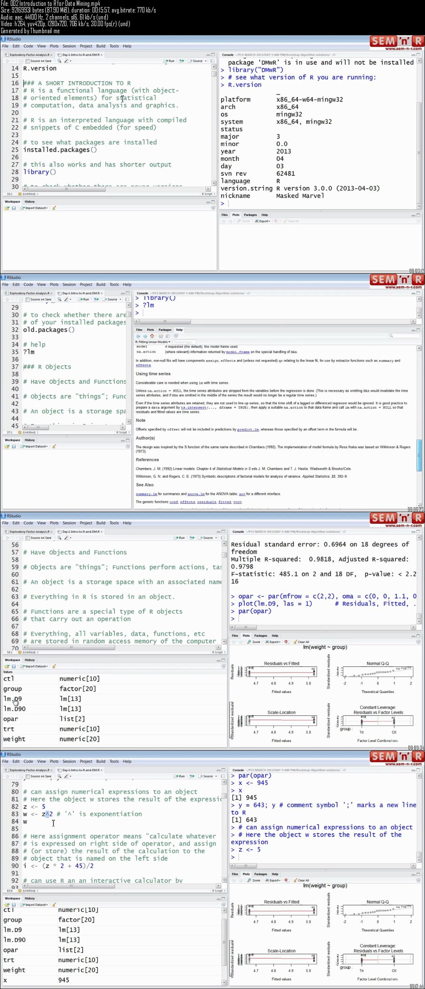Open the Export dropdown in the first frame's Plots pane
This screenshot has height=989, width=425.
[x=263, y=221]
